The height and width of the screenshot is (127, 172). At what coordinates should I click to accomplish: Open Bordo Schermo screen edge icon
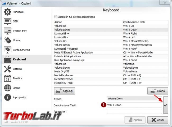click(x=7, y=50)
